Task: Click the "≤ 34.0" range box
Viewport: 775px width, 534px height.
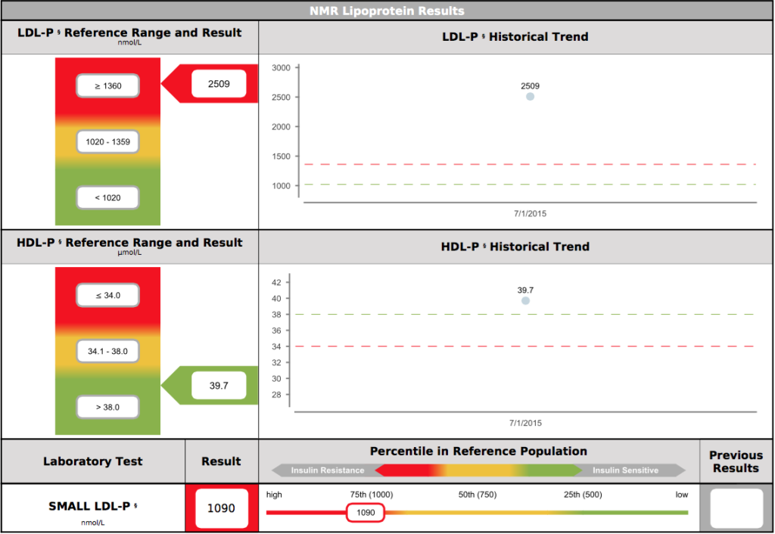Action: pos(107,296)
